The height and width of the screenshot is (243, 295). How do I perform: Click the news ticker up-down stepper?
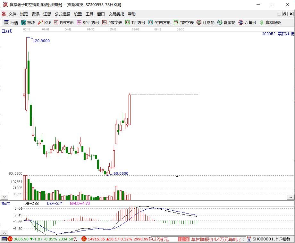click(243, 239)
